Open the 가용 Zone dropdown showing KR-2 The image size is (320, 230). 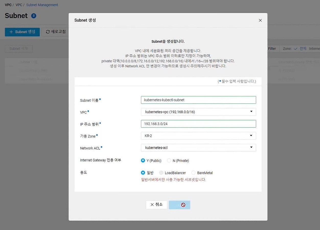(x=198, y=136)
